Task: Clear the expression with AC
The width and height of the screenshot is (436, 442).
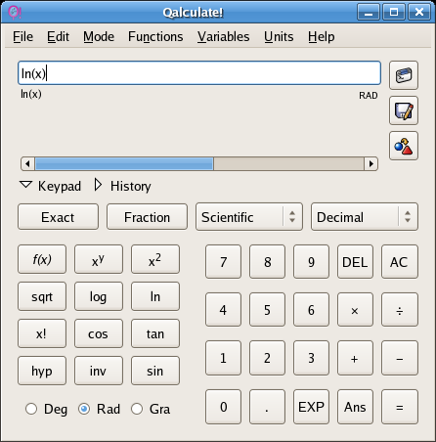Action: coord(400,262)
